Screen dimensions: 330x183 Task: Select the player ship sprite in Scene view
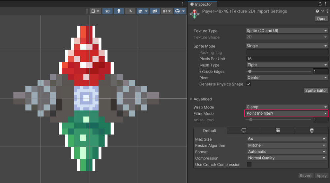click(86, 98)
